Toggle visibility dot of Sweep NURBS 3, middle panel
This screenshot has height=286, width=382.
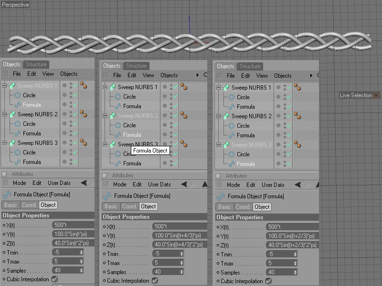pos(165,143)
